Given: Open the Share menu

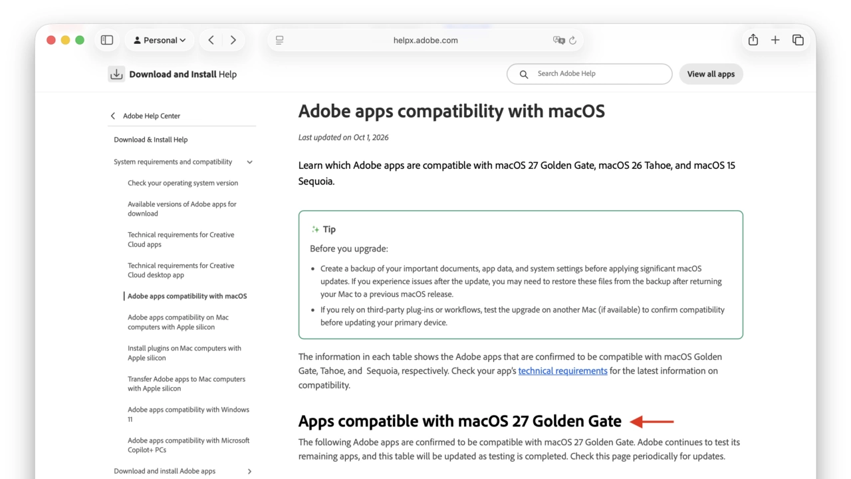Looking at the screenshot, I should (x=753, y=40).
